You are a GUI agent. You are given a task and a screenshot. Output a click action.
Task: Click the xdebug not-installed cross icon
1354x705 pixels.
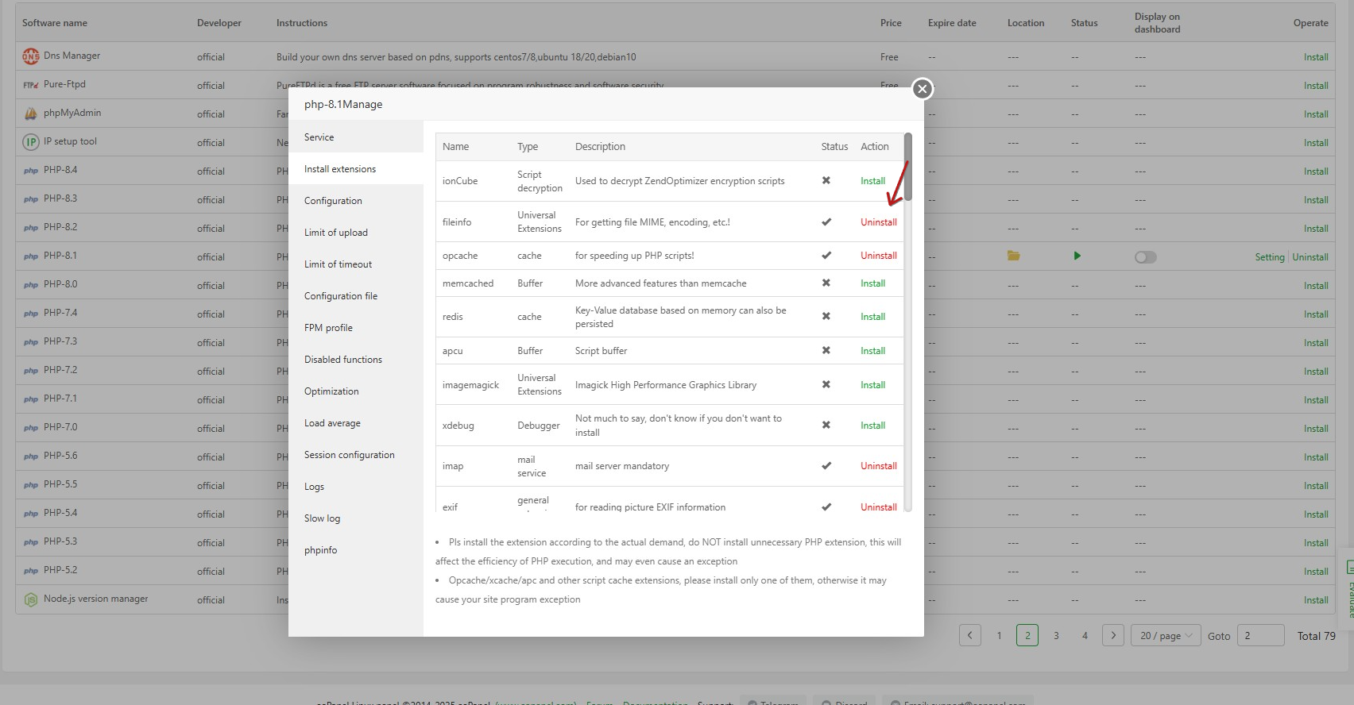pos(826,425)
